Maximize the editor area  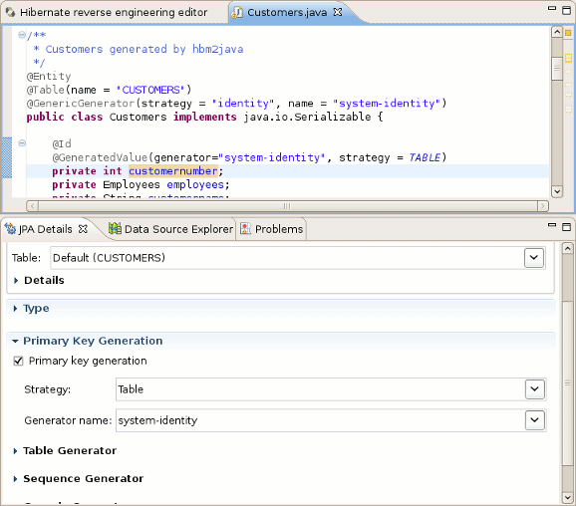566,10
